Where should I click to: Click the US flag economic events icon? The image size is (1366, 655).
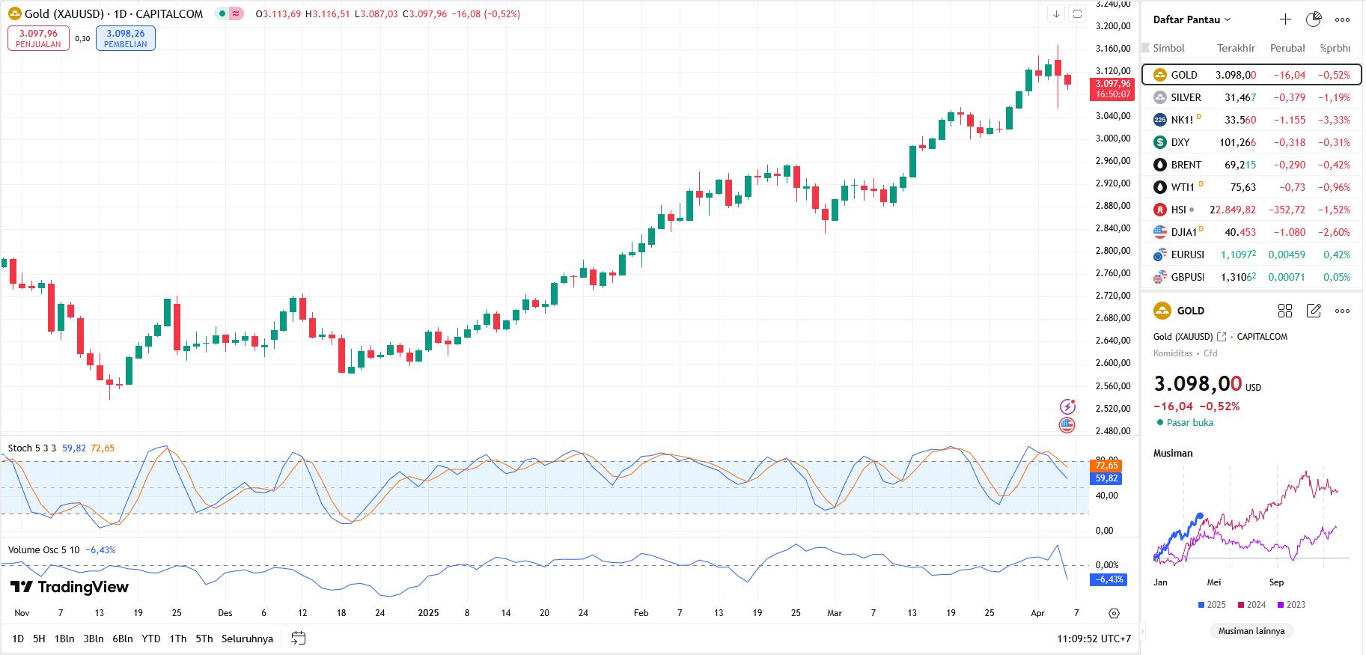pos(1067,425)
